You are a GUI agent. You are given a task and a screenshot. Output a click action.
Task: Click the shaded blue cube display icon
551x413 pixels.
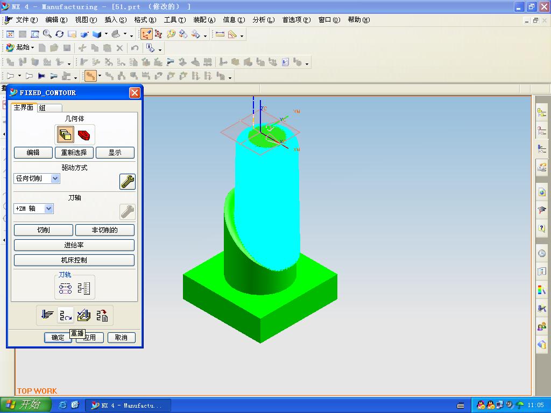click(x=97, y=34)
